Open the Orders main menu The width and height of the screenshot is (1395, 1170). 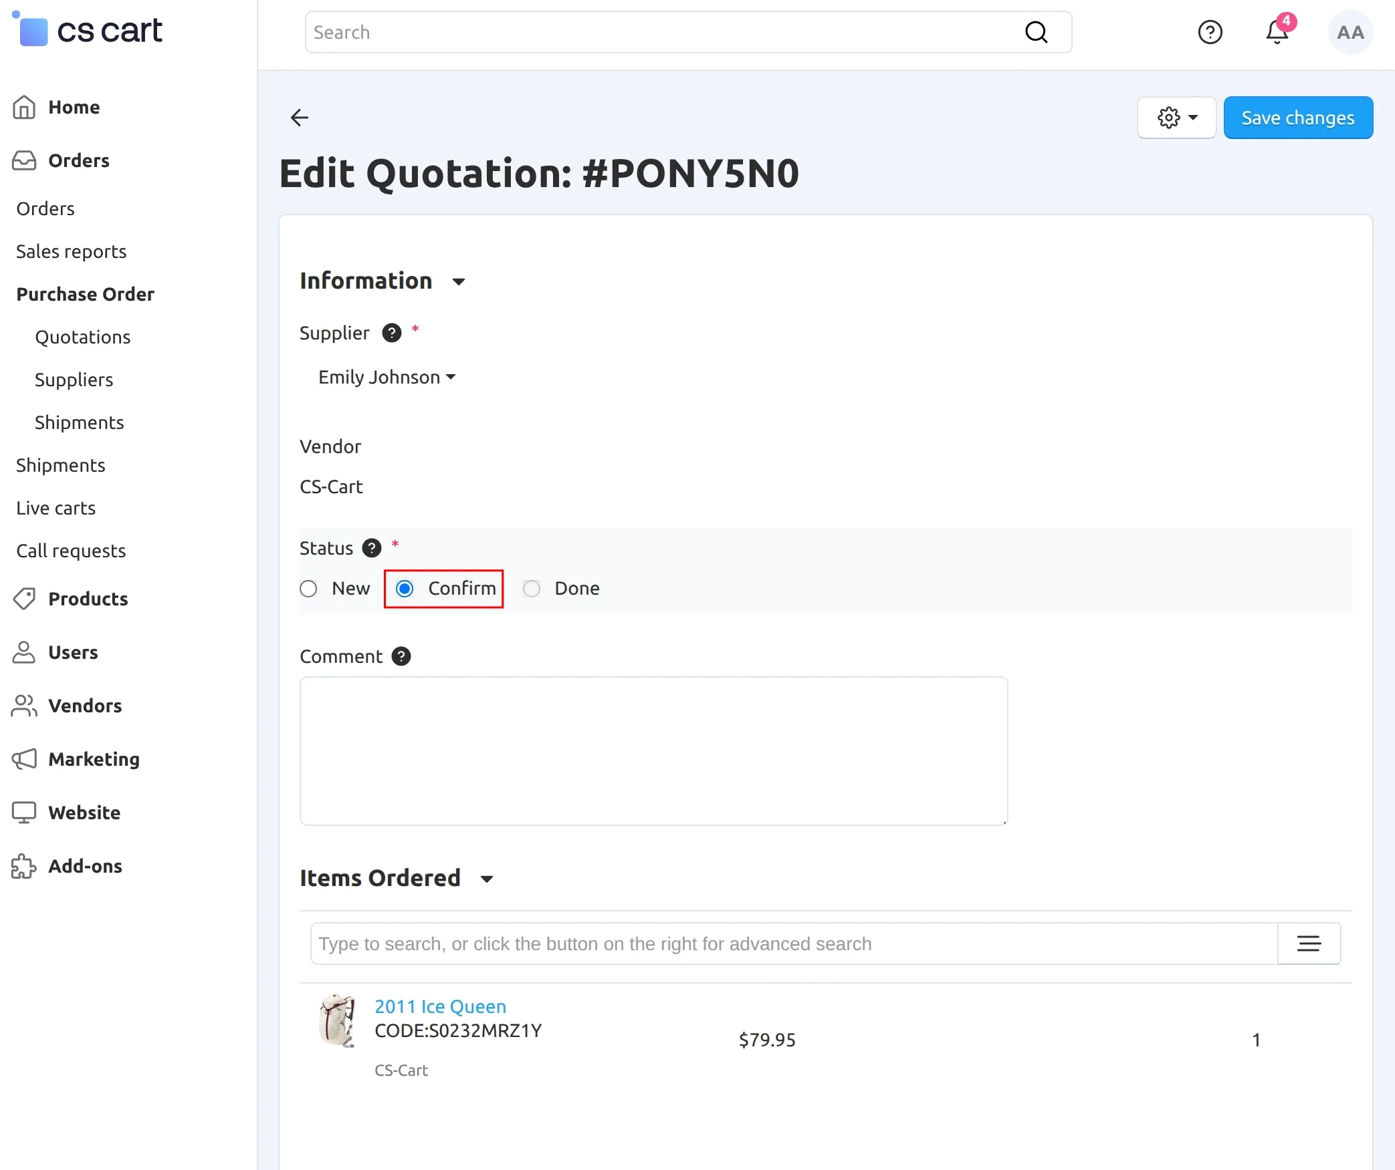tap(79, 160)
